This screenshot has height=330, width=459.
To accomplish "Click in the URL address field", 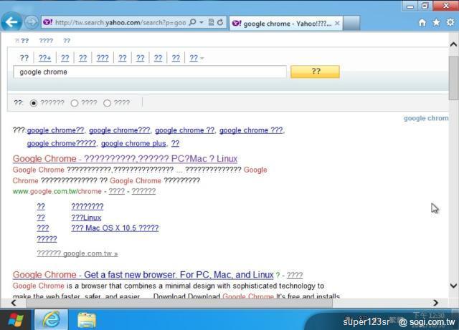I will [120, 22].
